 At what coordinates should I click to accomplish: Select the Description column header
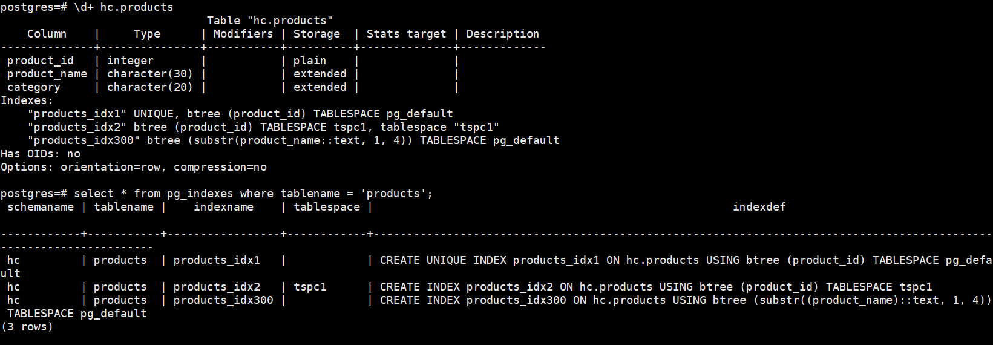pyautogui.click(x=502, y=34)
